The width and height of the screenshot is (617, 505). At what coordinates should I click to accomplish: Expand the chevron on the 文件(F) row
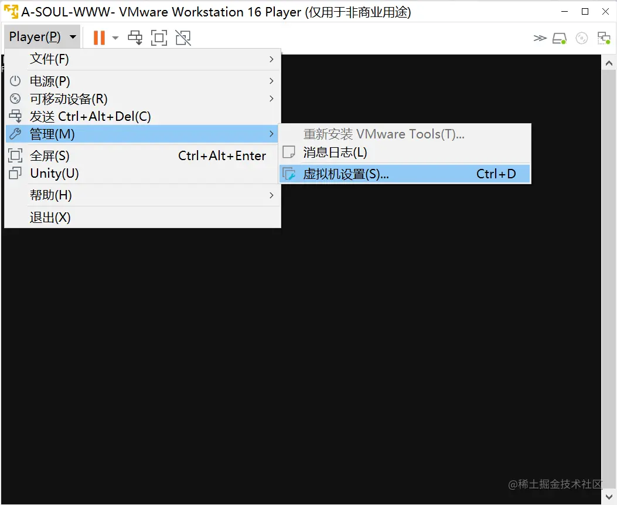coord(271,59)
